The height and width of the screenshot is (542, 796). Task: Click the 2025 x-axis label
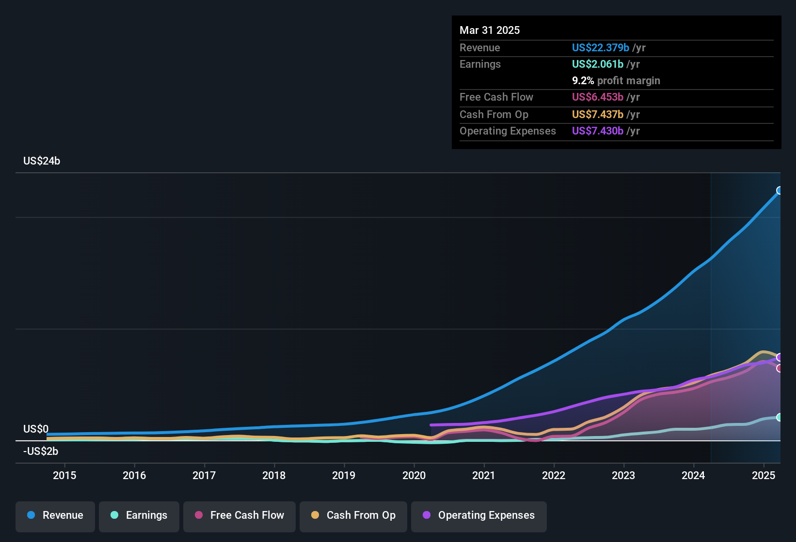(x=764, y=475)
